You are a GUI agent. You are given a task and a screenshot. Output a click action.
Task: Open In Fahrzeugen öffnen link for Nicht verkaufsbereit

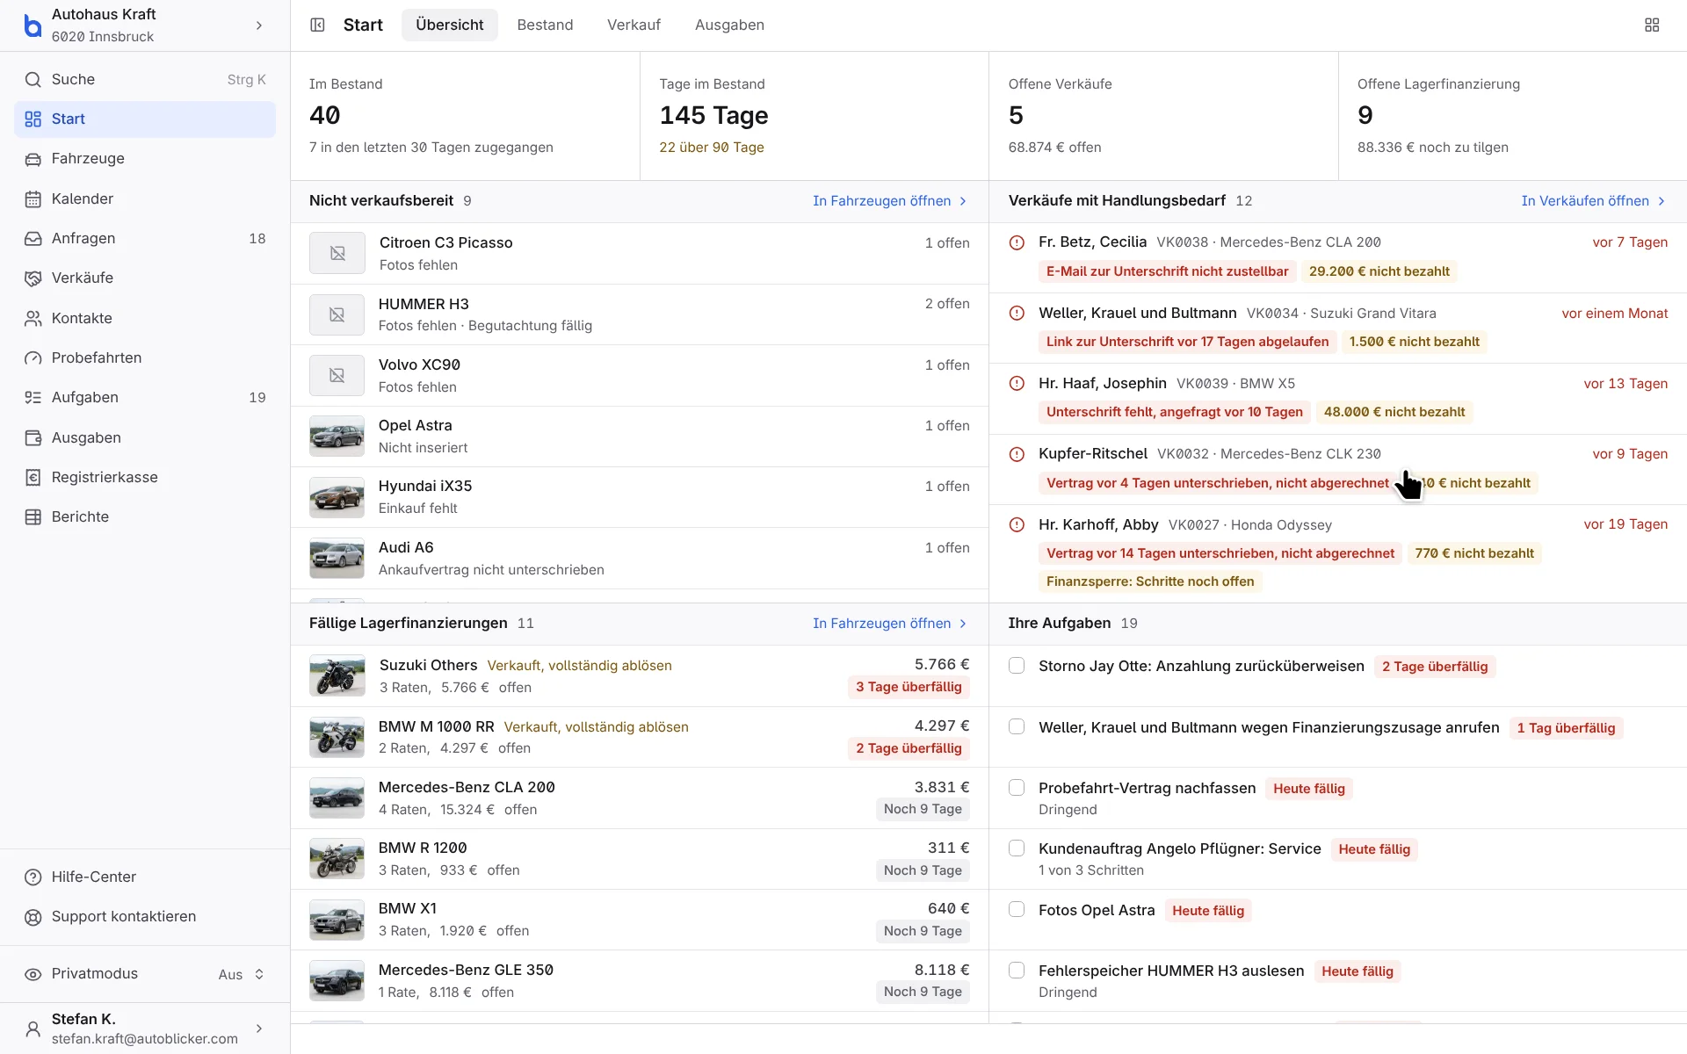tap(890, 201)
